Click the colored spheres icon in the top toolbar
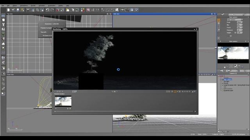Viewport: 250px width, 140px height. pyautogui.click(x=83, y=10)
